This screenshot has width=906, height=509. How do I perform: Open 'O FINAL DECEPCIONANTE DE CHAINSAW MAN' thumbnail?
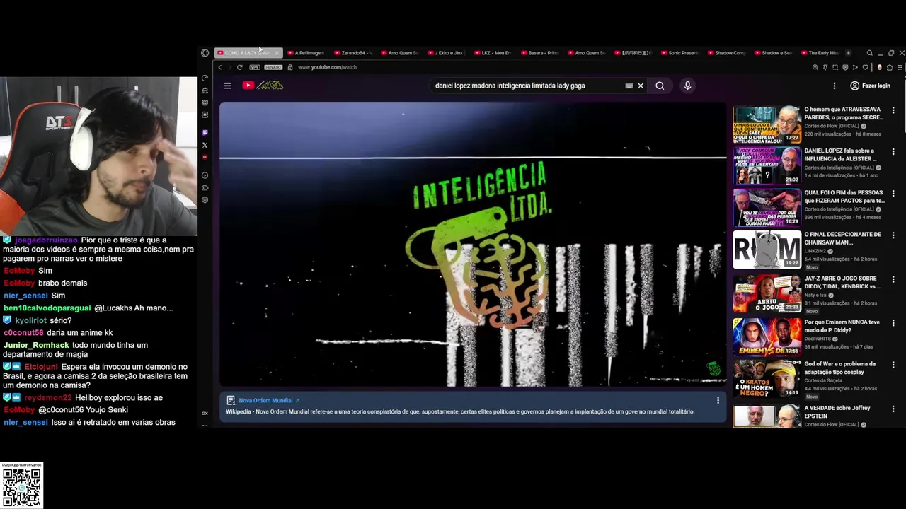(767, 250)
